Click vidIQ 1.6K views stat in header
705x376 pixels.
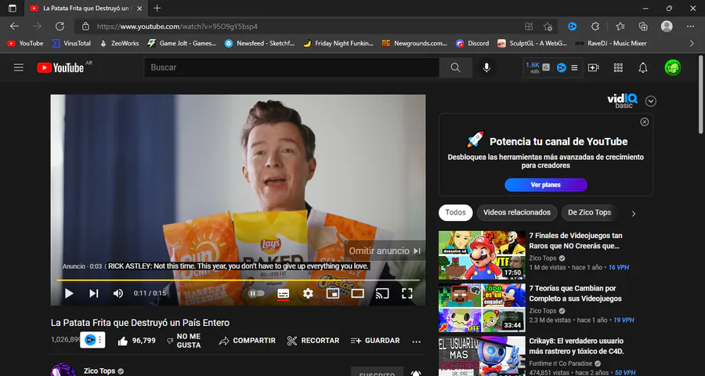(x=533, y=67)
